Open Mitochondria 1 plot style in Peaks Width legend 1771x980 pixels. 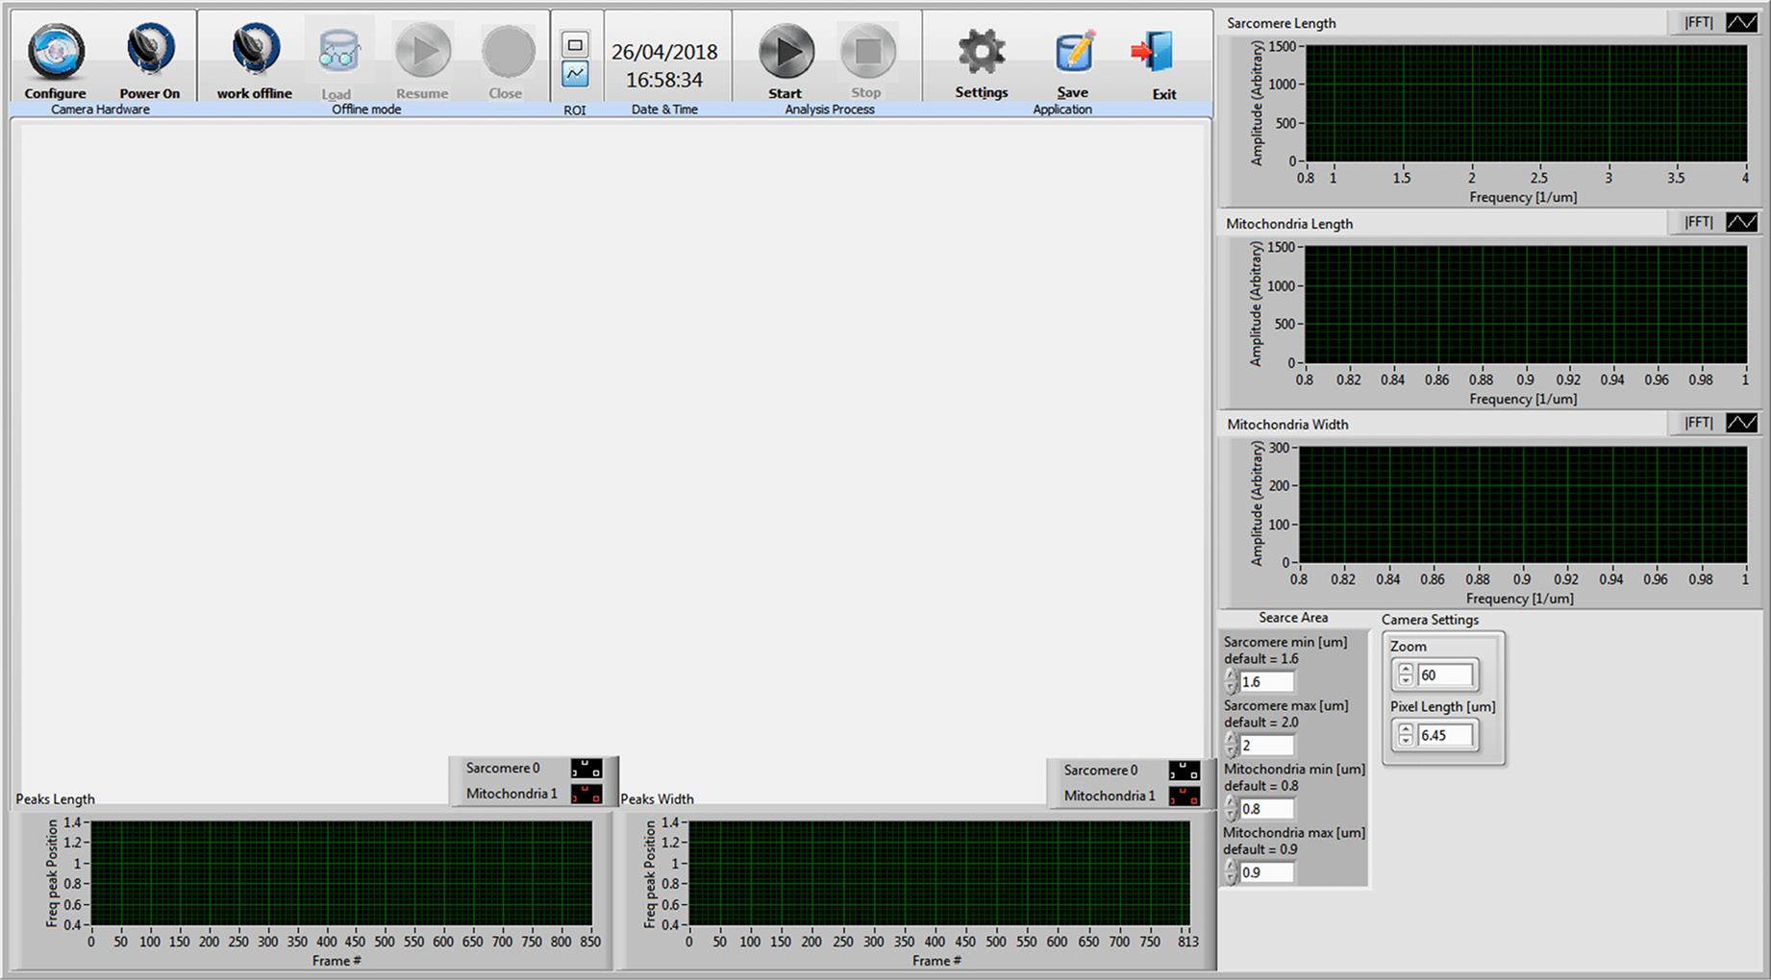(1184, 796)
